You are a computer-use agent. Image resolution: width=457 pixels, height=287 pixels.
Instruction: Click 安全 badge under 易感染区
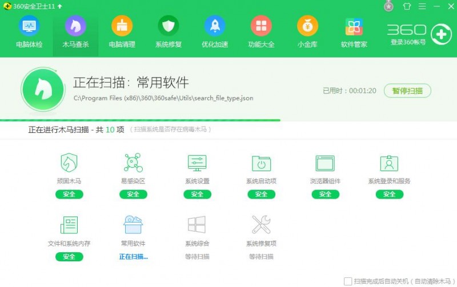click(133, 194)
